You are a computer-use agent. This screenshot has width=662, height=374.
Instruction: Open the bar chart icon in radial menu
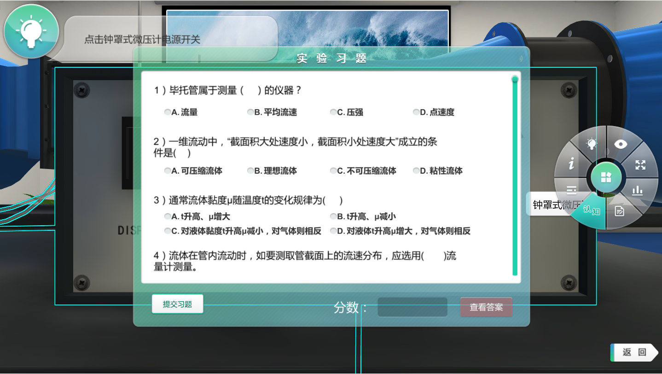point(637,190)
